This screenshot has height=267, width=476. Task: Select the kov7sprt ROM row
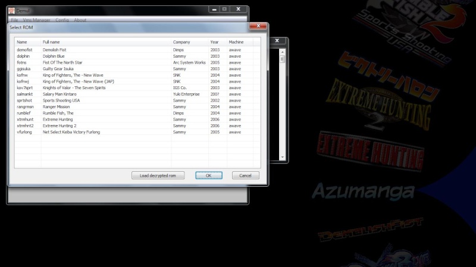click(x=137, y=87)
